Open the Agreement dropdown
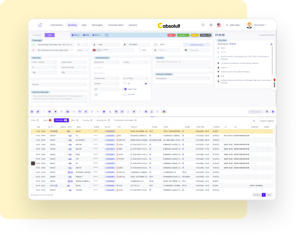The height and width of the screenshot is (240, 304). tap(106, 62)
